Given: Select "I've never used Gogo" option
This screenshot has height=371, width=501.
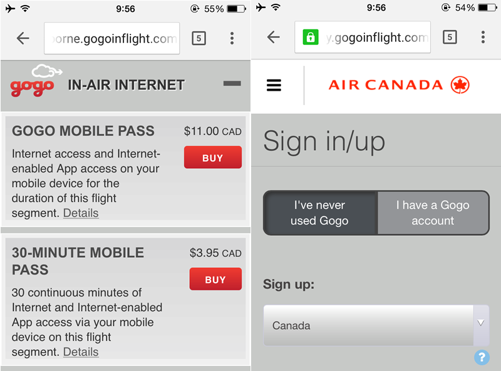Looking at the screenshot, I should pos(320,213).
